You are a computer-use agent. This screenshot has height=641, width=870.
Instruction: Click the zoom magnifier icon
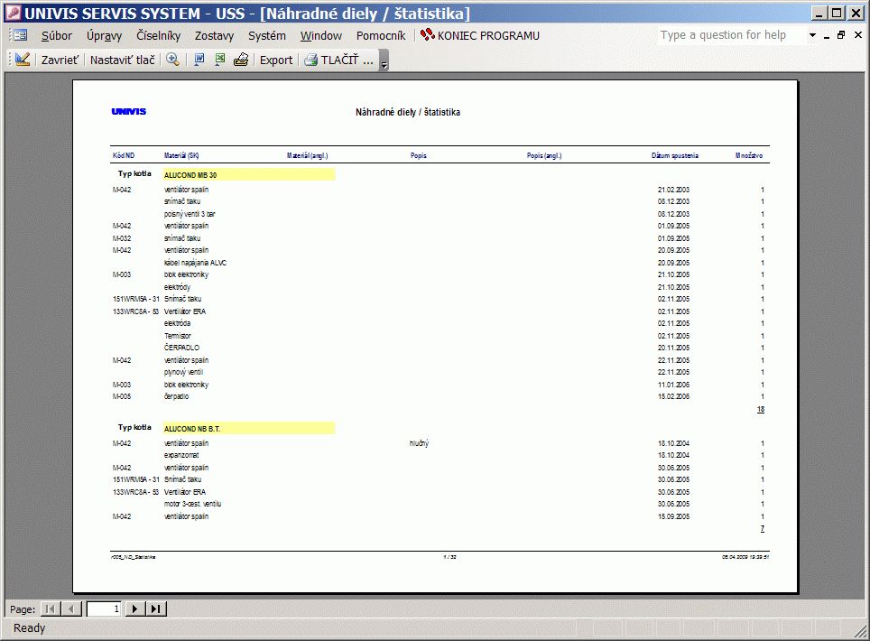pos(172,60)
